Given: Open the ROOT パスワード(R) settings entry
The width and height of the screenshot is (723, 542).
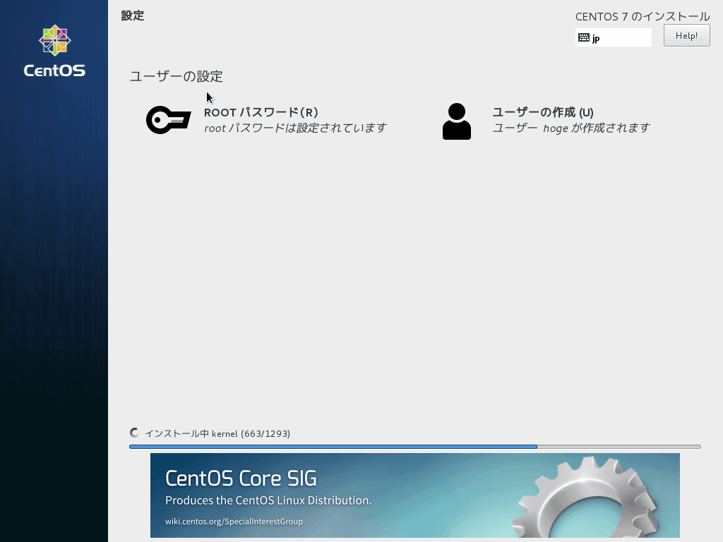Looking at the screenshot, I should pos(261,112).
